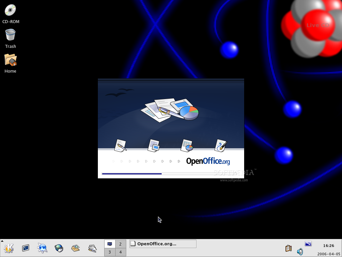Click the central documents and pie chart artwork

[169, 110]
